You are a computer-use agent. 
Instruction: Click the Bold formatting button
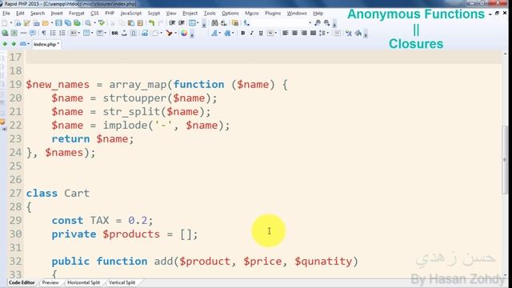(x=242, y=33)
